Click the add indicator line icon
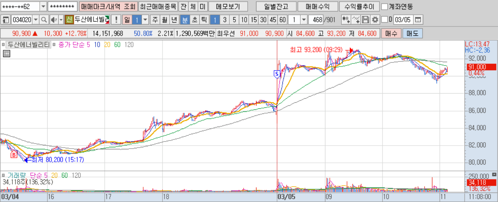Screen dimensions: 498x202 [x=355, y=20]
